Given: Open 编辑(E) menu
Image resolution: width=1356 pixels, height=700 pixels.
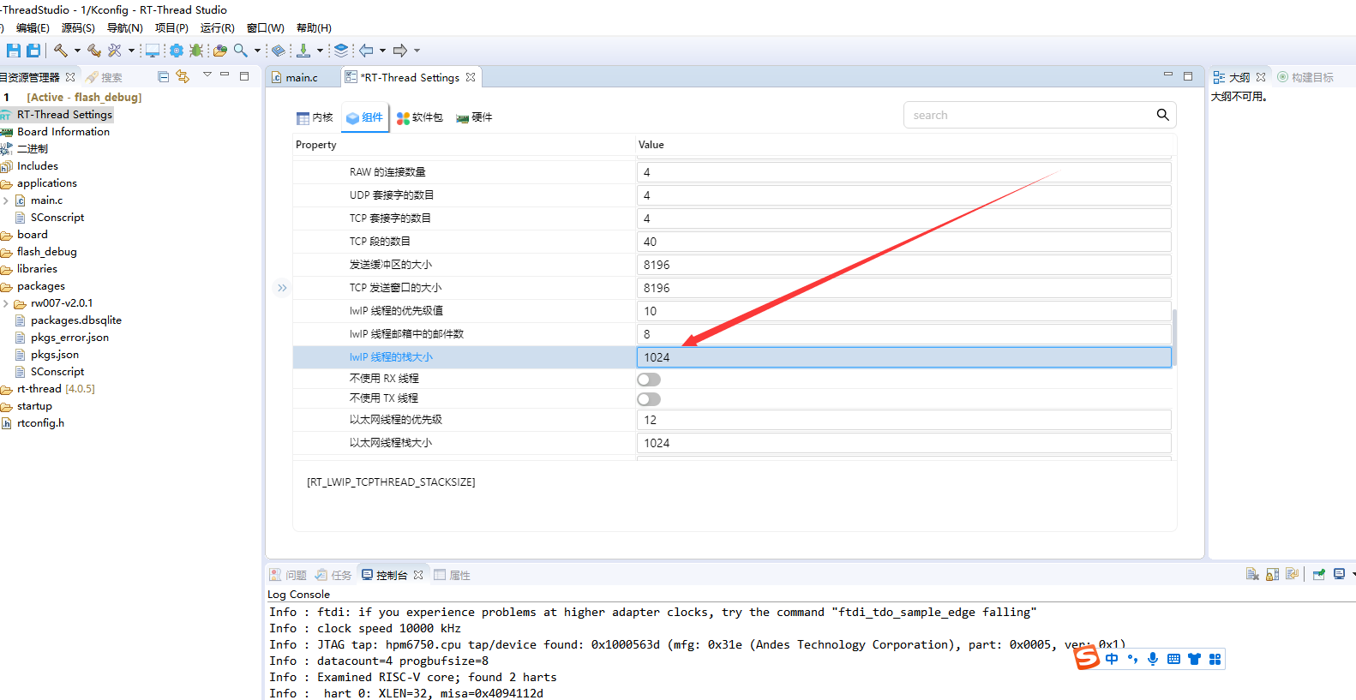Looking at the screenshot, I should point(33,28).
